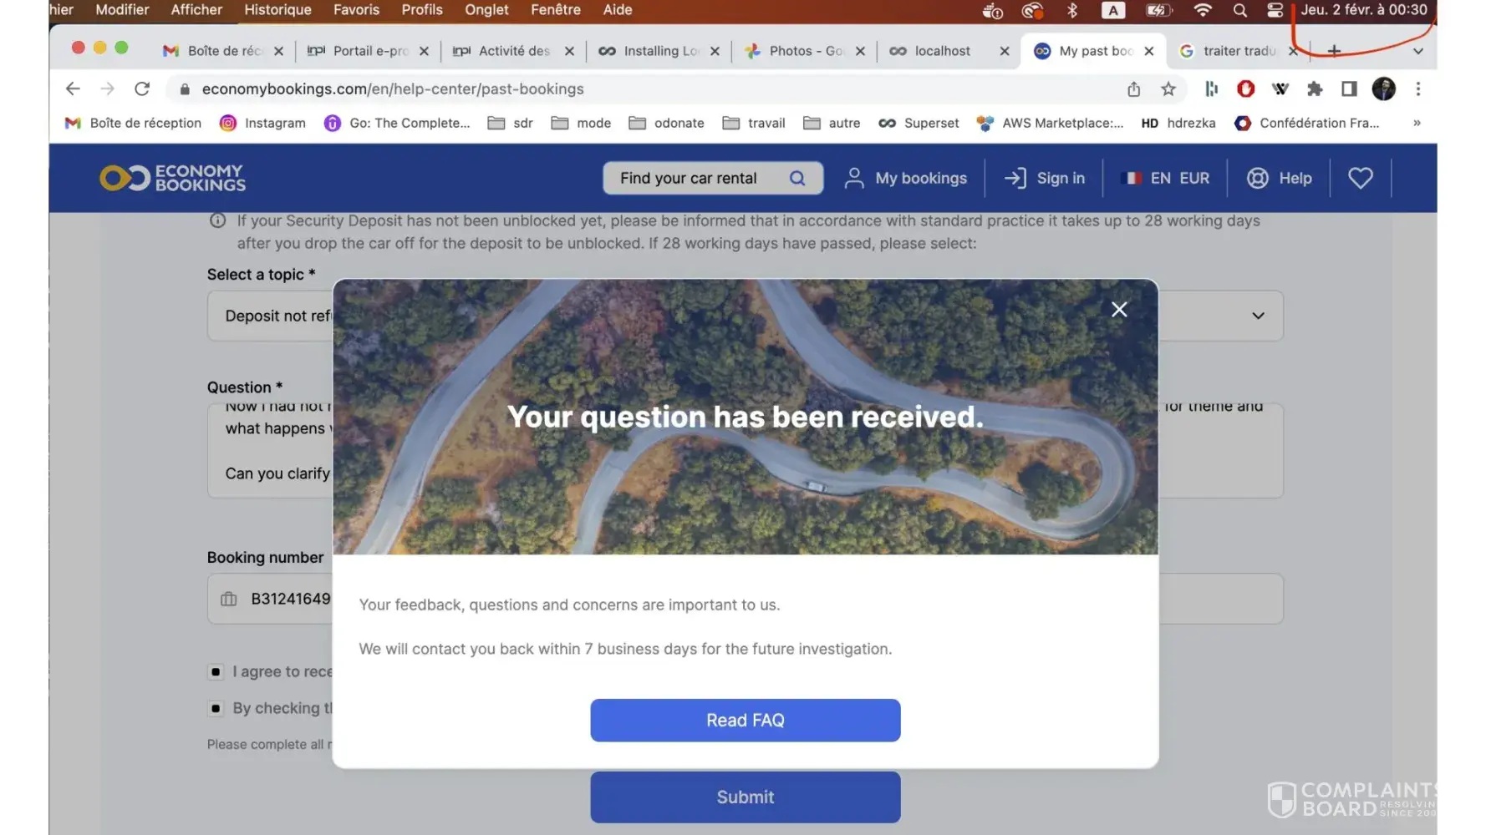Open the Historique menu
Viewport: 1486px width, 835px height.
(x=277, y=9)
